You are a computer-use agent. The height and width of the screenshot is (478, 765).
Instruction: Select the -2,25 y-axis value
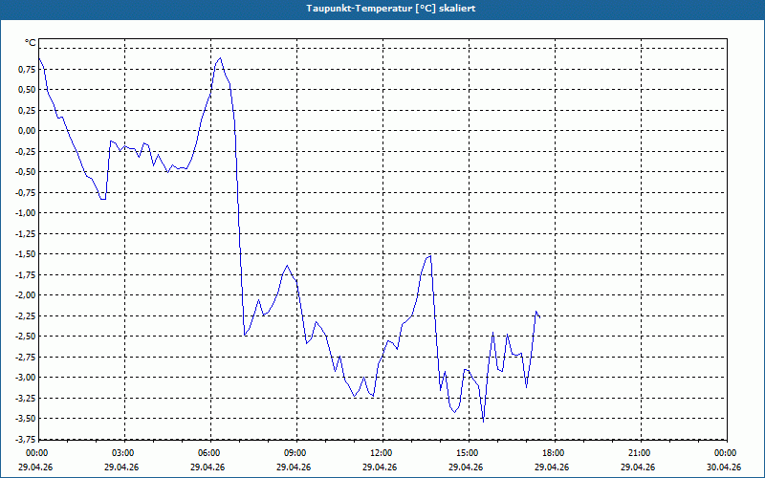point(26,315)
